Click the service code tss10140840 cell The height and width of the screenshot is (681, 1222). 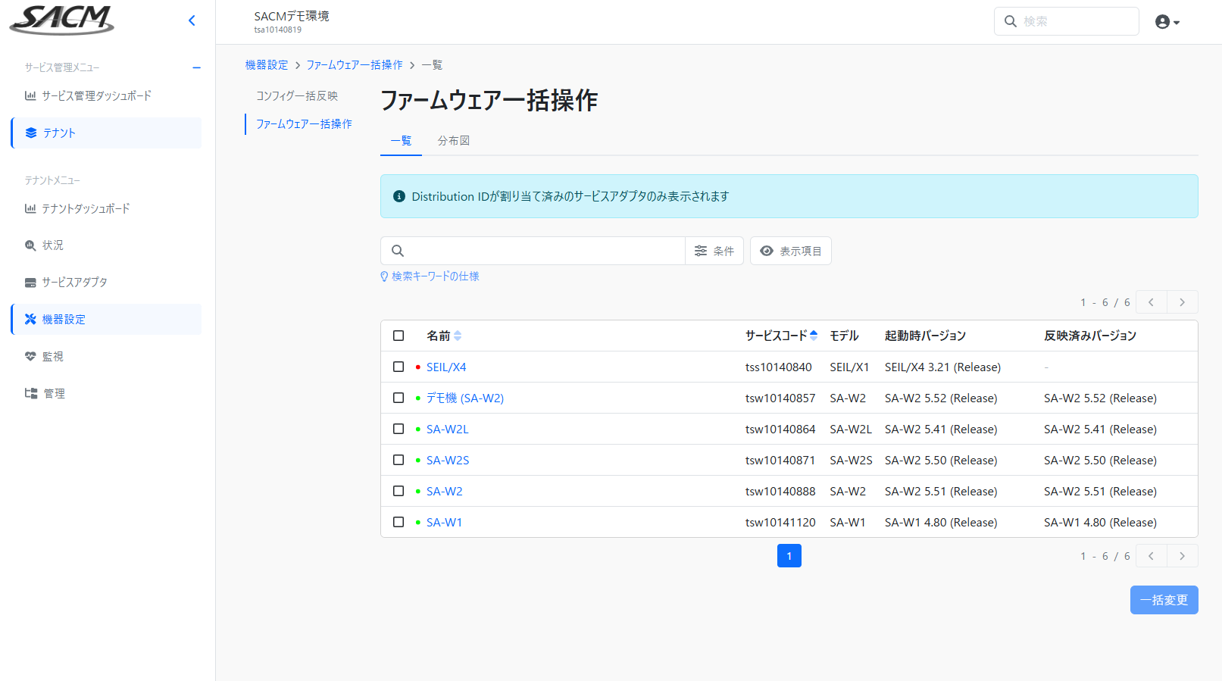coord(779,367)
